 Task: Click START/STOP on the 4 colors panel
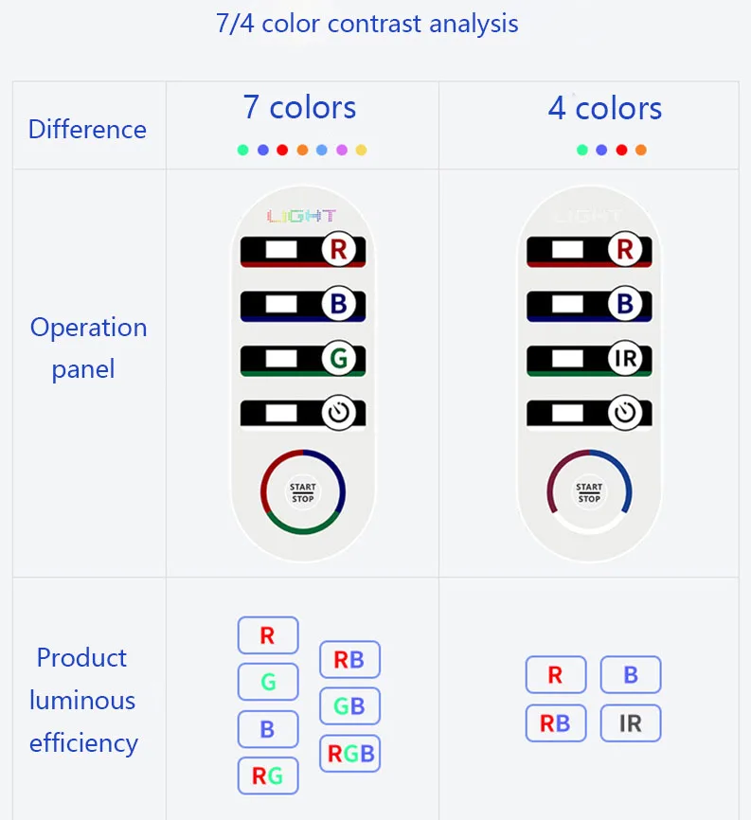[589, 492]
